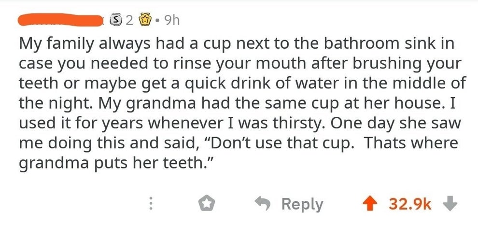The image size is (478, 225).
Task: Give an award using the bottom badge icon
Action: [x=208, y=204]
